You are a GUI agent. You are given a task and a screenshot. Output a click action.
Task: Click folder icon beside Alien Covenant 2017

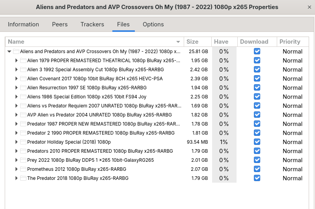[x=23, y=79]
